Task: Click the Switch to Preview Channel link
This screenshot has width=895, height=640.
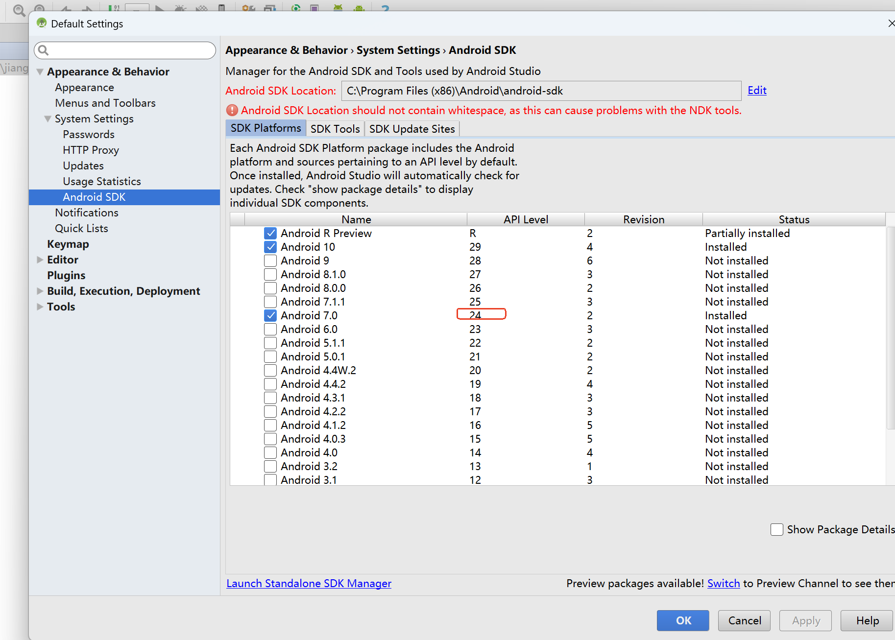Action: coord(724,583)
